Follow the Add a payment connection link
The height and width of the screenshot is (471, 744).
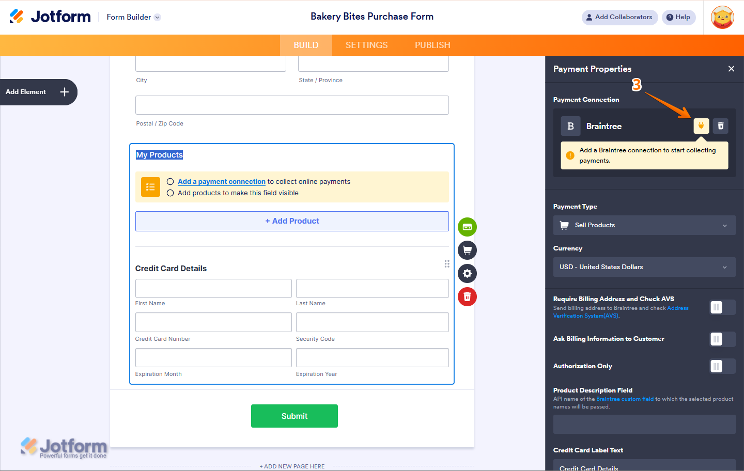[222, 182]
